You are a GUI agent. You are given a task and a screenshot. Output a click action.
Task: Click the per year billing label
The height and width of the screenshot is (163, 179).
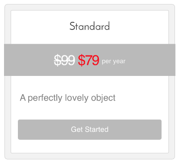[114, 61]
